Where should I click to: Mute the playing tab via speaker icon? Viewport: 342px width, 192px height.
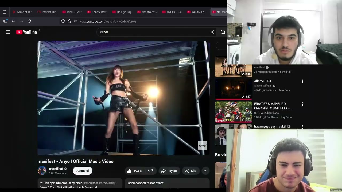coord(219,12)
